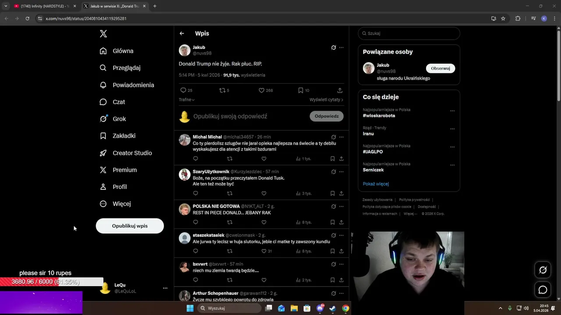Click Obserwuj button for Jakub
561x315 pixels.
click(x=440, y=68)
